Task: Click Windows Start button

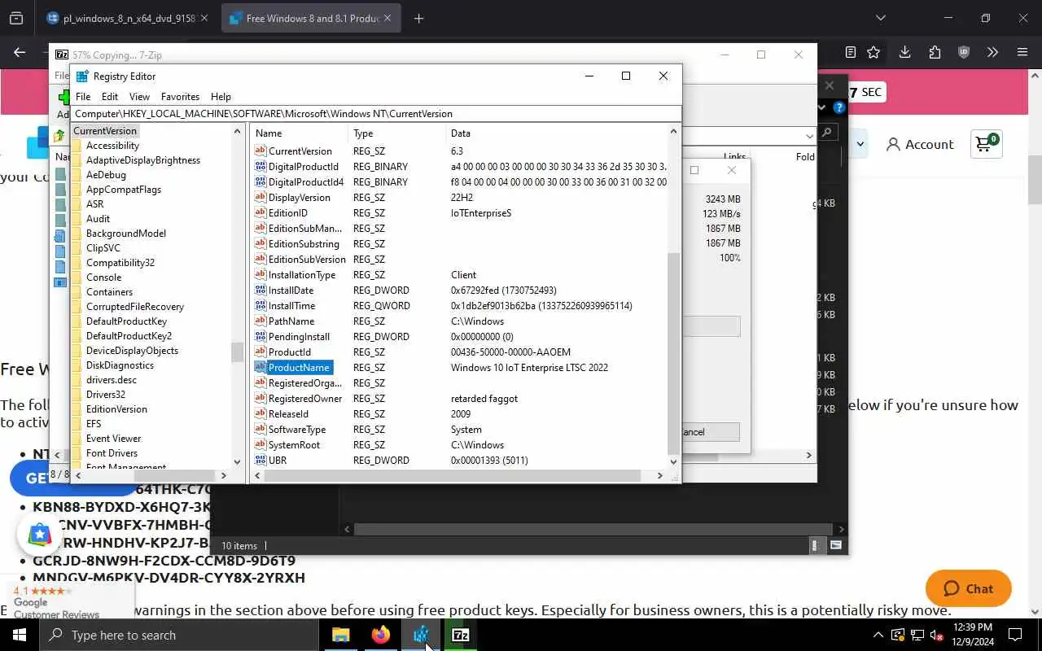Action: coord(20,635)
